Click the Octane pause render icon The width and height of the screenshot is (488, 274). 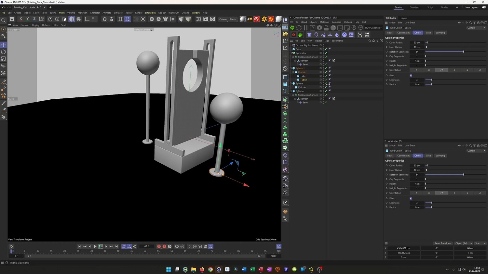click(x=305, y=28)
